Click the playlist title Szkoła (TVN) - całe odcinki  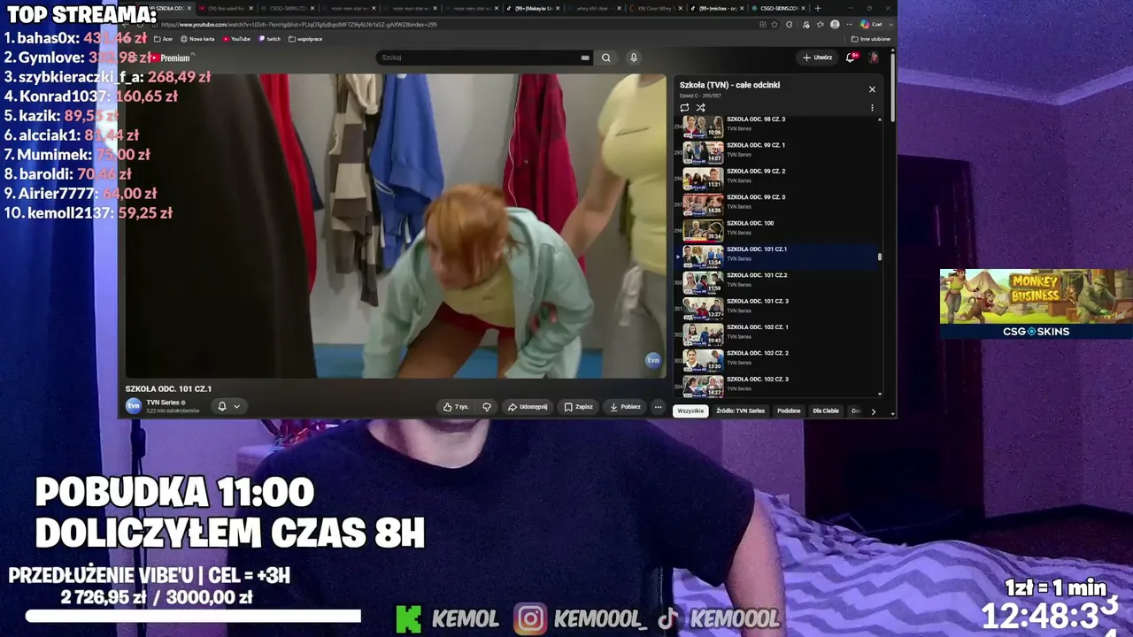click(729, 85)
